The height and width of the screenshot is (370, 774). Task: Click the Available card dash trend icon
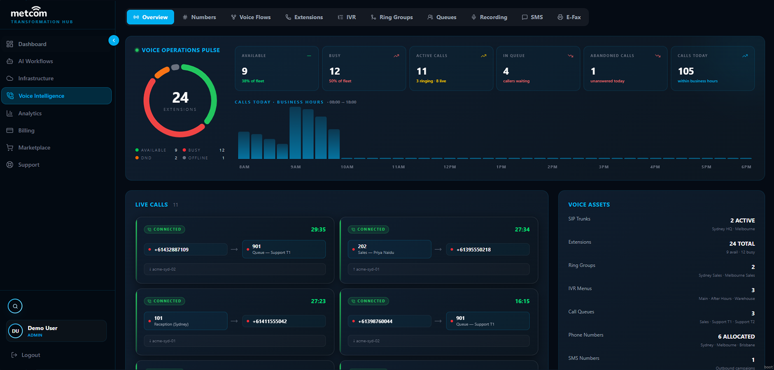coord(309,56)
